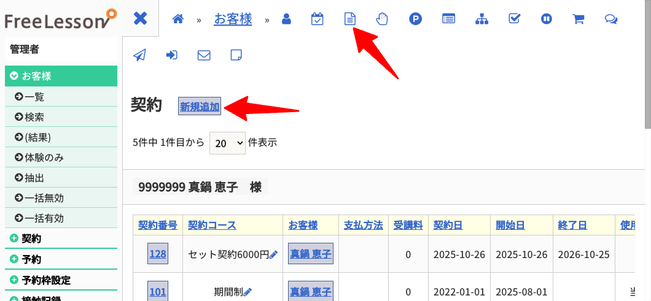Click the contract document icon in toolbar
651x301 pixels.
point(349,19)
